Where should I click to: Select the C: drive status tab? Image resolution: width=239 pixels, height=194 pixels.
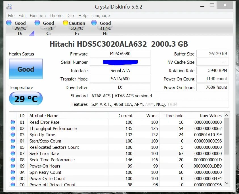coord(49,28)
